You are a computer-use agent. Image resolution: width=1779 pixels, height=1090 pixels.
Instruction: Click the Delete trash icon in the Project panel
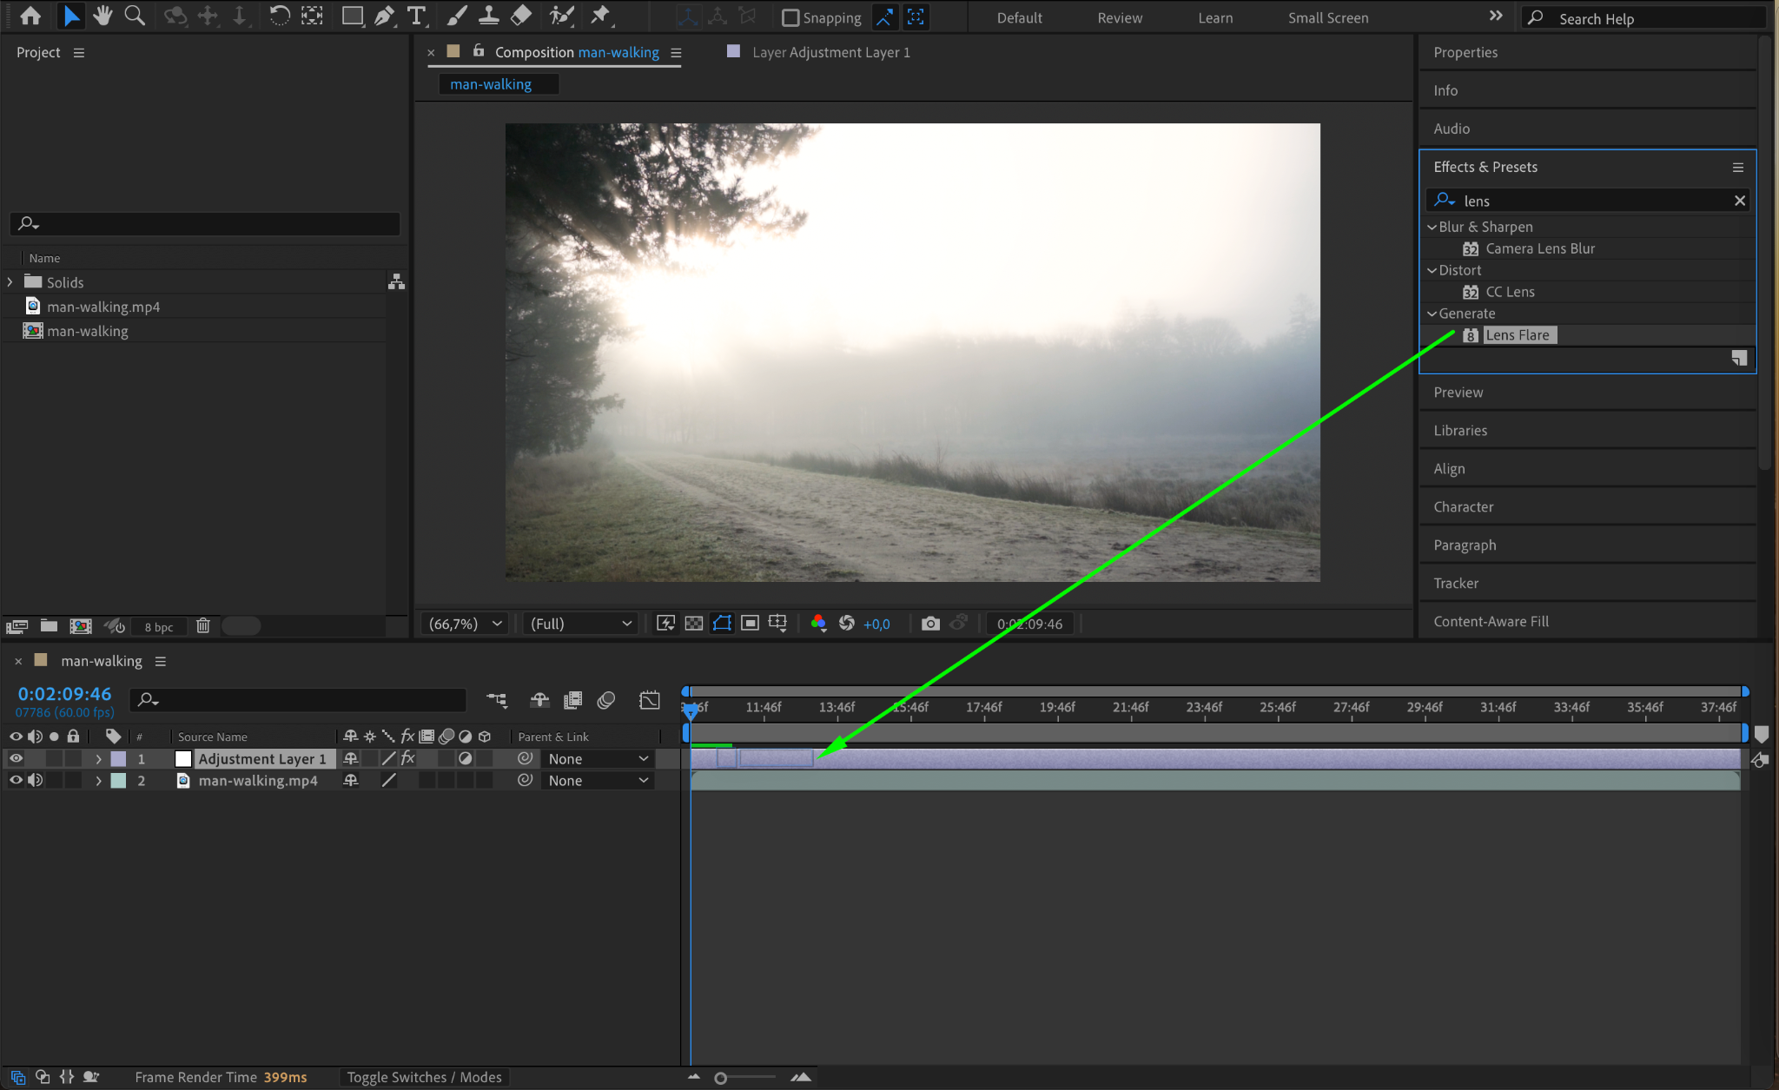point(203,625)
